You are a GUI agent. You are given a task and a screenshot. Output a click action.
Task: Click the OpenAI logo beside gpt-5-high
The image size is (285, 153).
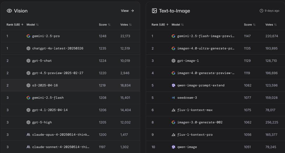[28, 122]
